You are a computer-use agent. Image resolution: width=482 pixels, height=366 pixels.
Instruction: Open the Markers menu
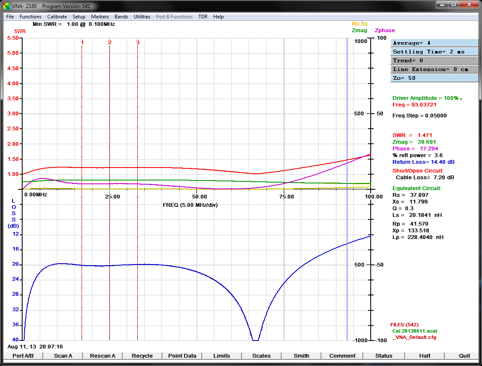[x=100, y=17]
